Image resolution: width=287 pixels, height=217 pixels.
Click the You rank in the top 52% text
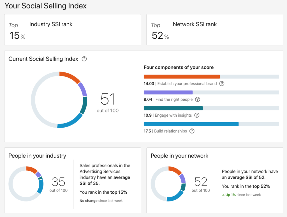[x=246, y=186]
